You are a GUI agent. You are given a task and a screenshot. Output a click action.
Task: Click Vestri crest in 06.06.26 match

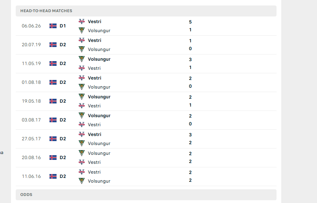(82, 22)
